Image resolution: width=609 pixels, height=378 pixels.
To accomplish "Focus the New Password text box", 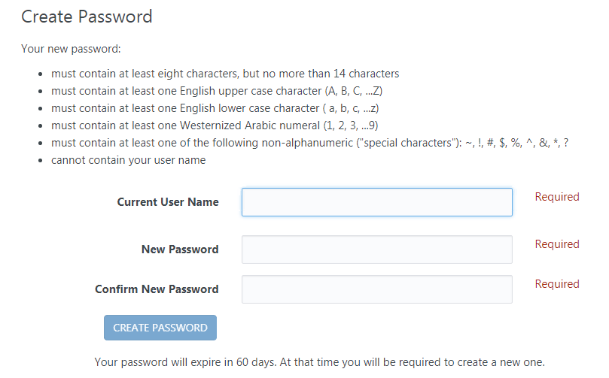I will pos(376,249).
